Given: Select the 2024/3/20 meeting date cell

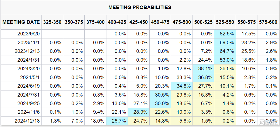Looking at the screenshot, I should pyautogui.click(x=29, y=69).
